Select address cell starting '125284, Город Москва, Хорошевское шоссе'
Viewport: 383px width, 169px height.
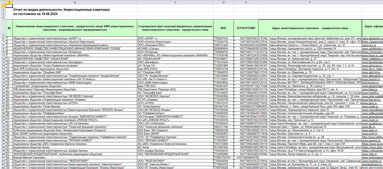(x=311, y=48)
